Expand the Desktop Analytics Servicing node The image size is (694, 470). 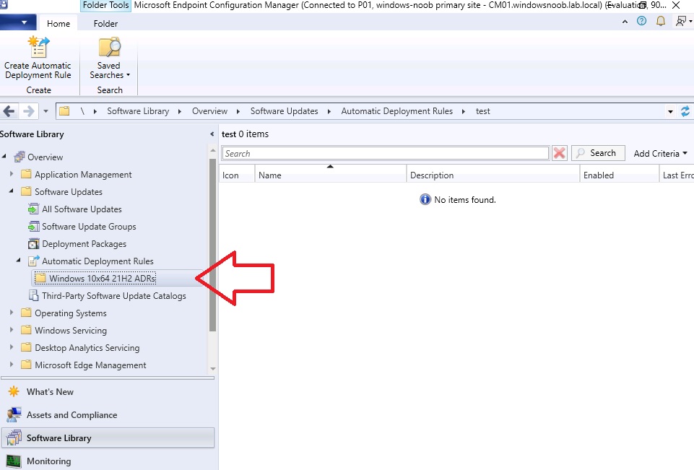[12, 347]
